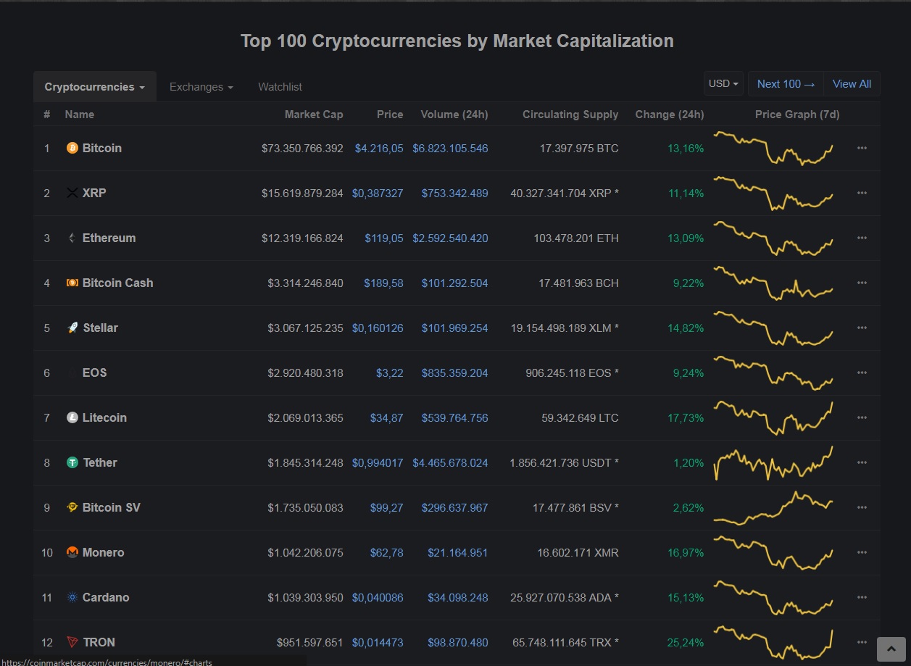Click Stellar change value 14,82%
Viewport: 911px width, 666px height.
click(686, 328)
